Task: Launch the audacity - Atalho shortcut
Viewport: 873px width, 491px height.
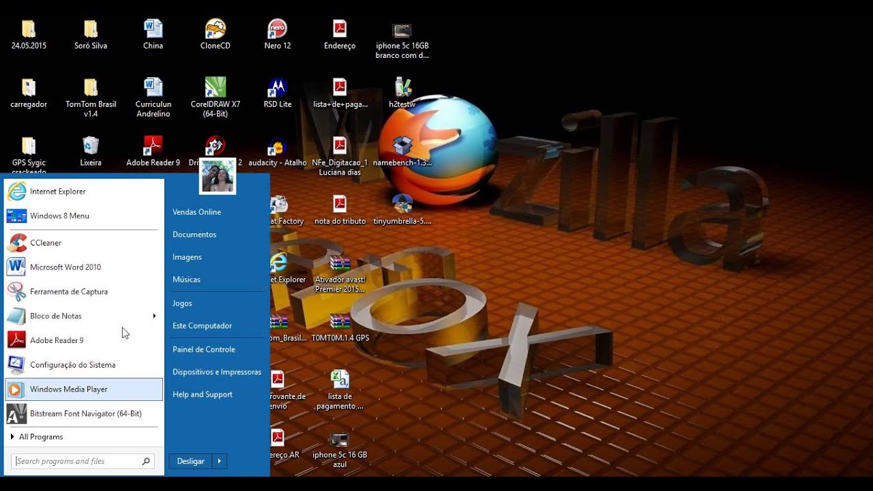Action: coord(277,147)
